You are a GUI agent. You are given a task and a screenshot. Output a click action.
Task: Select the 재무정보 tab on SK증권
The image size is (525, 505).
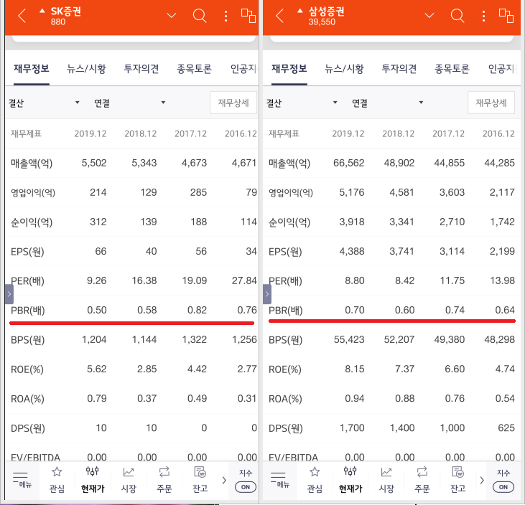tap(32, 69)
